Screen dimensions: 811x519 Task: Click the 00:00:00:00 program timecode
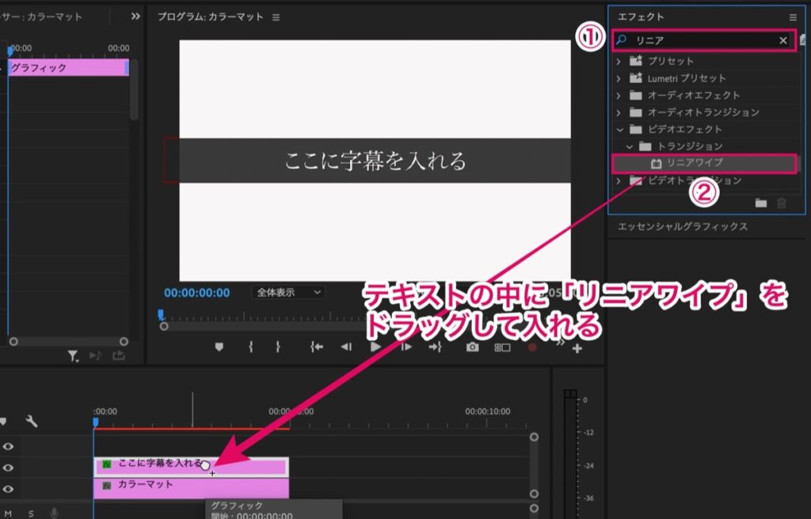click(x=197, y=293)
